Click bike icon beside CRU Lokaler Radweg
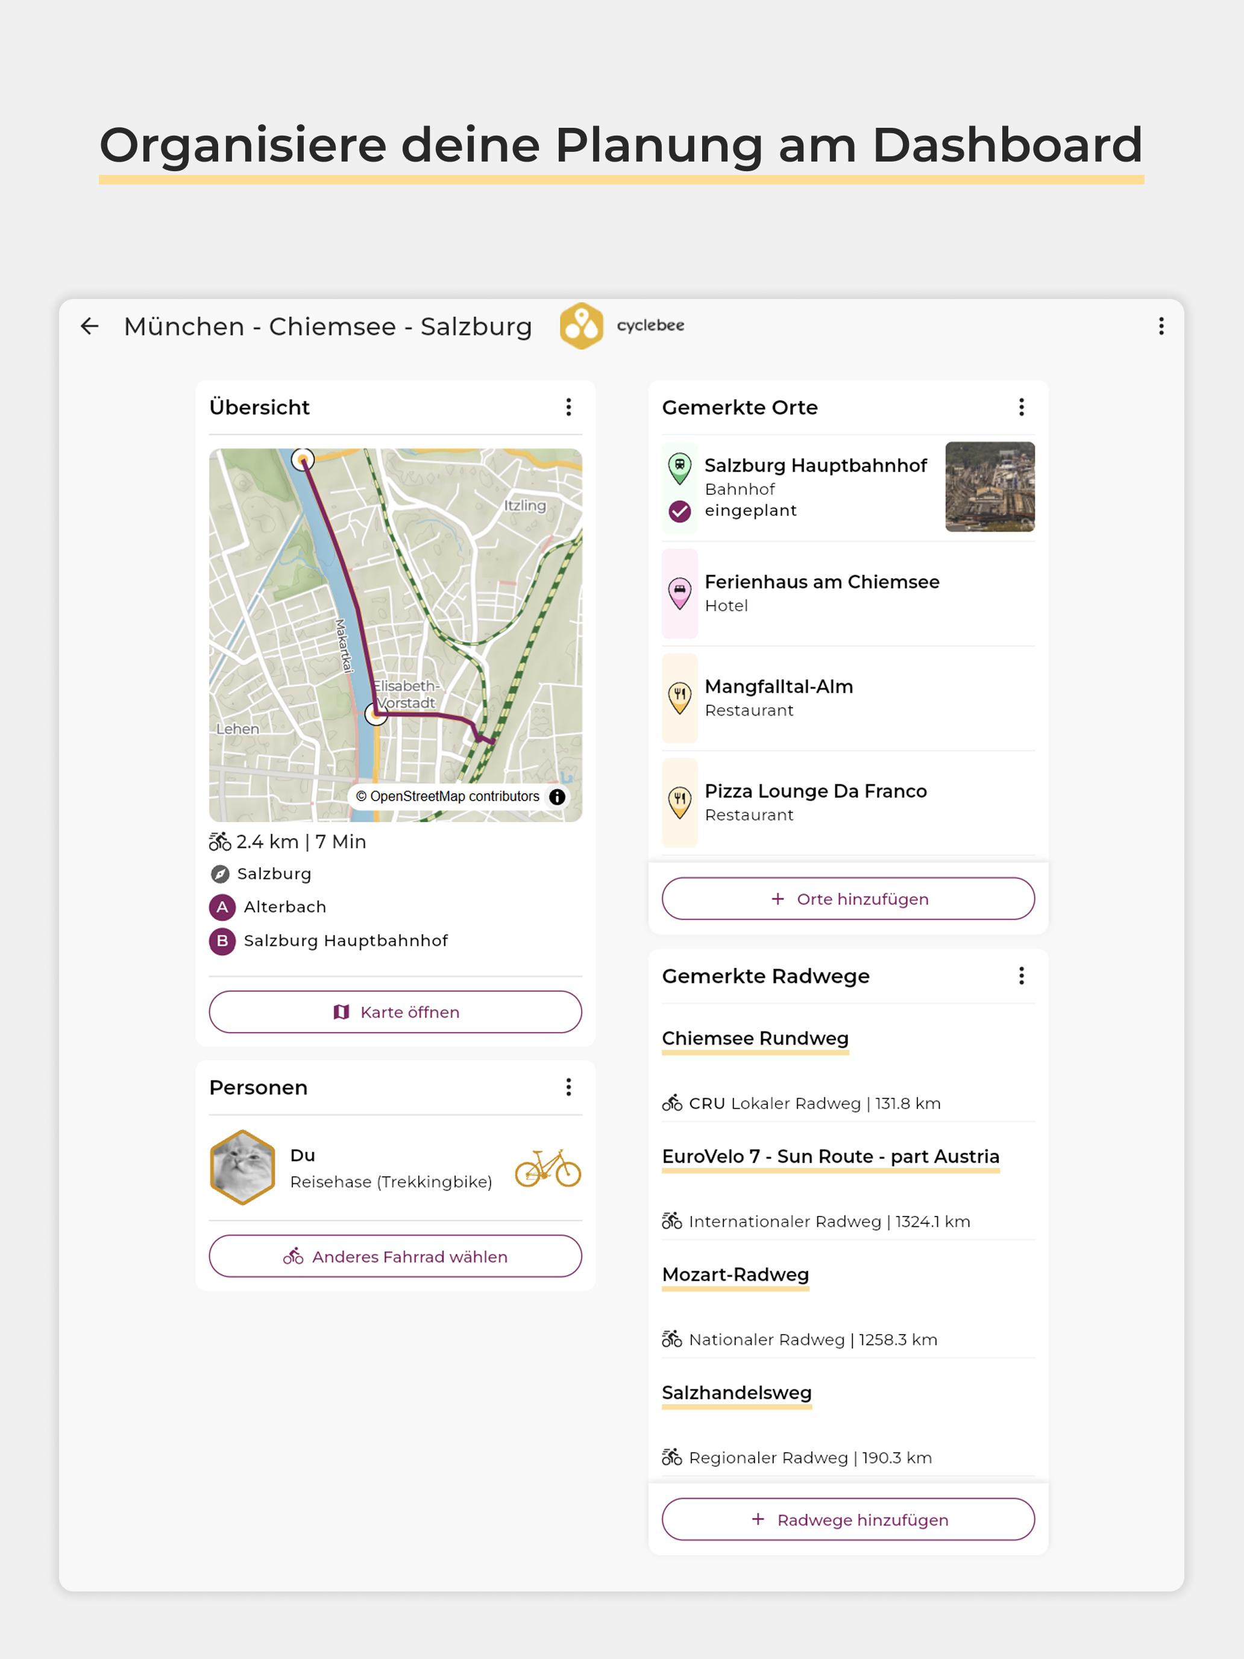The width and height of the screenshot is (1244, 1659). 672,1103
